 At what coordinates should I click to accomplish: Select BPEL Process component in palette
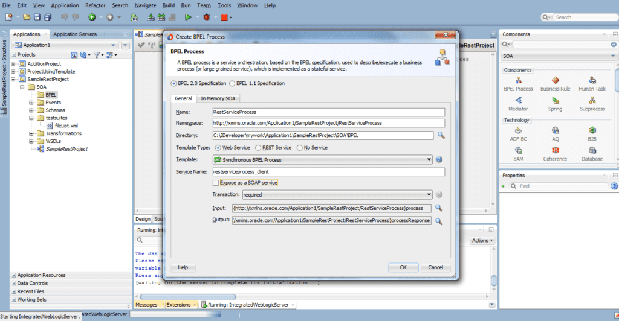pyautogui.click(x=518, y=84)
